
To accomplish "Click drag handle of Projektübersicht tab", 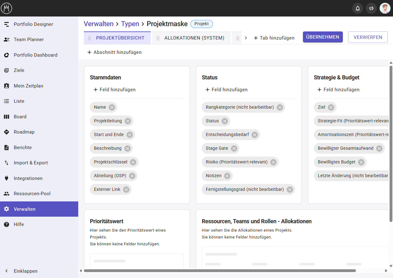I will [89, 38].
